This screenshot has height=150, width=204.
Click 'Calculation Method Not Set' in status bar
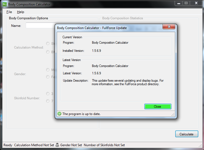pyautogui.click(x=34, y=145)
